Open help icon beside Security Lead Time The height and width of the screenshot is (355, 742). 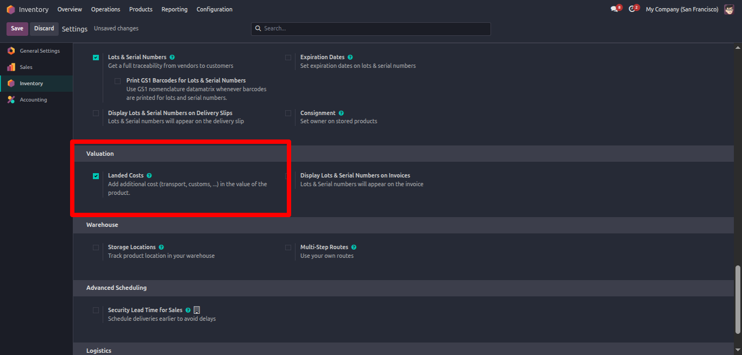click(x=188, y=310)
